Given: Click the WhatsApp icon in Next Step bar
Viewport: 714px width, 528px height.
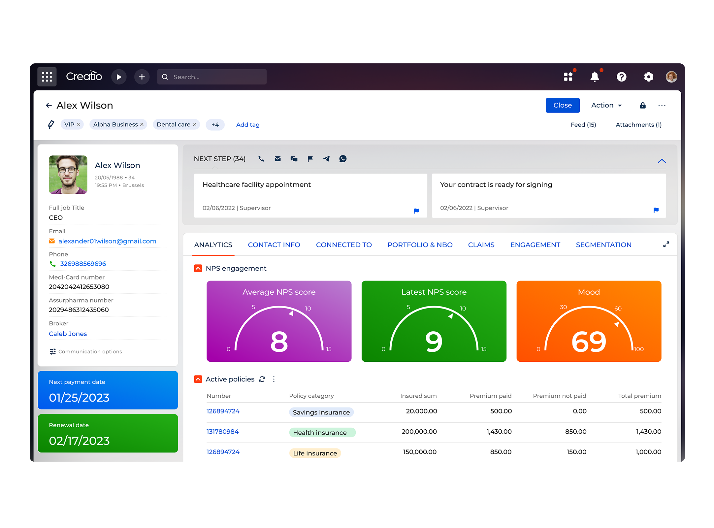Looking at the screenshot, I should 343,159.
